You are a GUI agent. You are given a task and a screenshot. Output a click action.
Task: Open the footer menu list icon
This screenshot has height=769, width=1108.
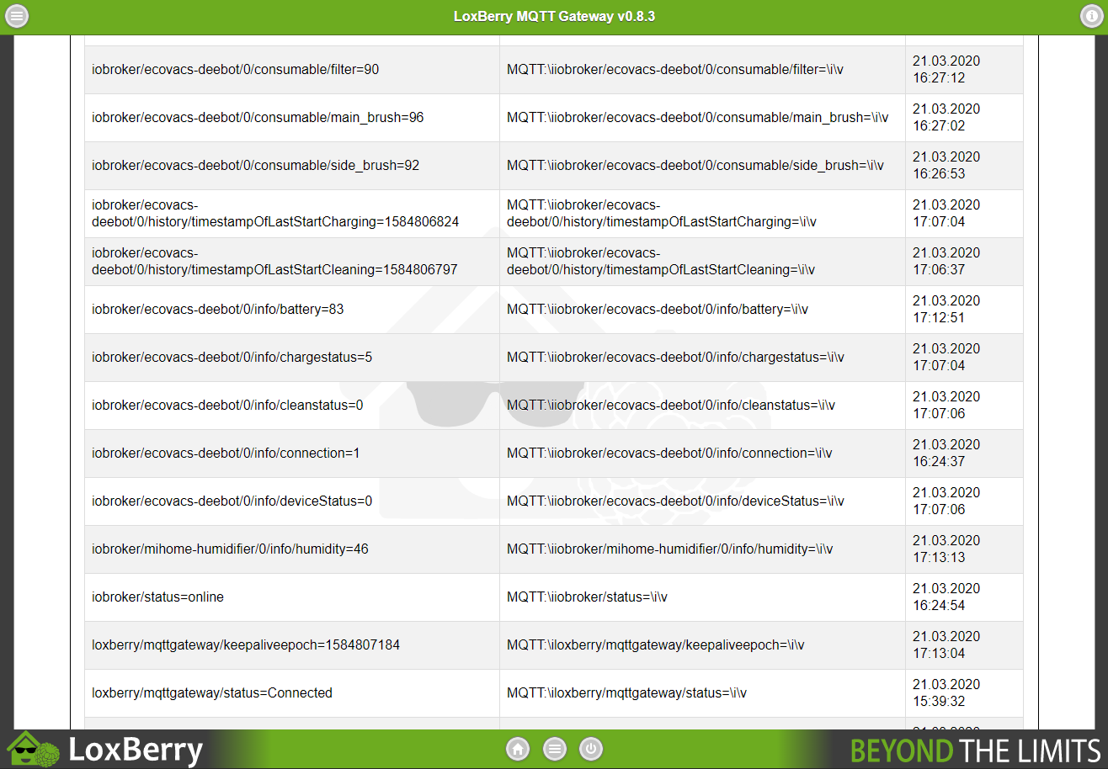tap(554, 749)
